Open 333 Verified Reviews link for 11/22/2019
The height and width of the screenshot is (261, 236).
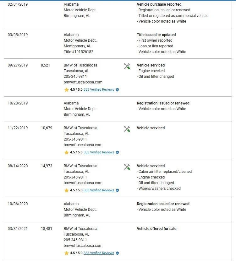point(99,152)
